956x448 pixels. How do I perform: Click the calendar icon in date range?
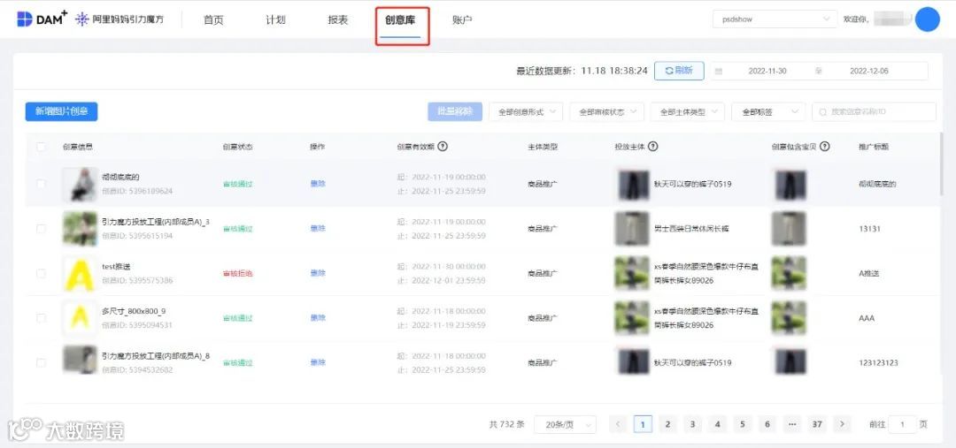point(718,72)
